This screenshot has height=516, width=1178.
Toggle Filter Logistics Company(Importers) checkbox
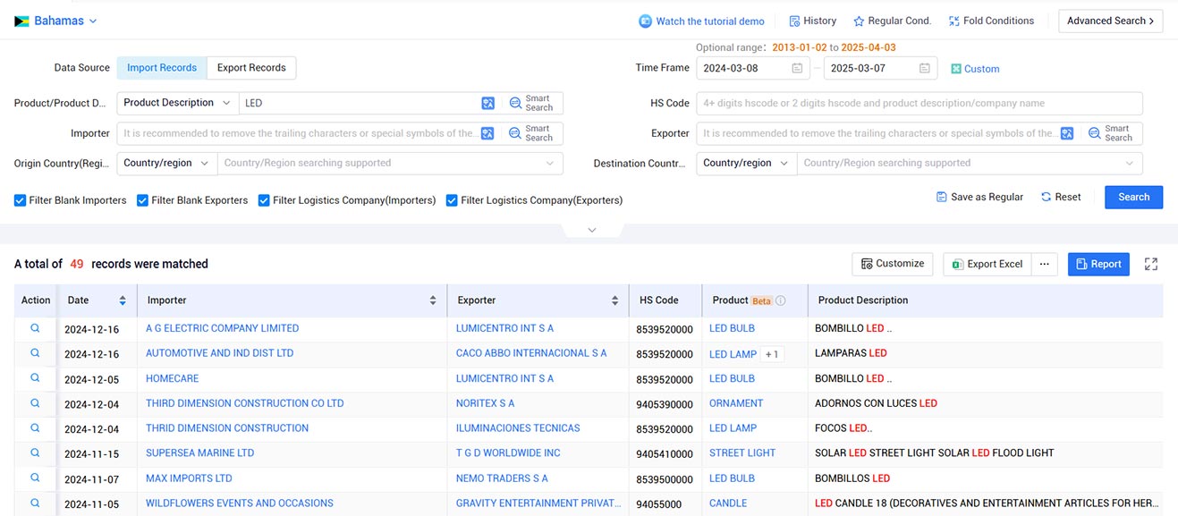coord(264,200)
